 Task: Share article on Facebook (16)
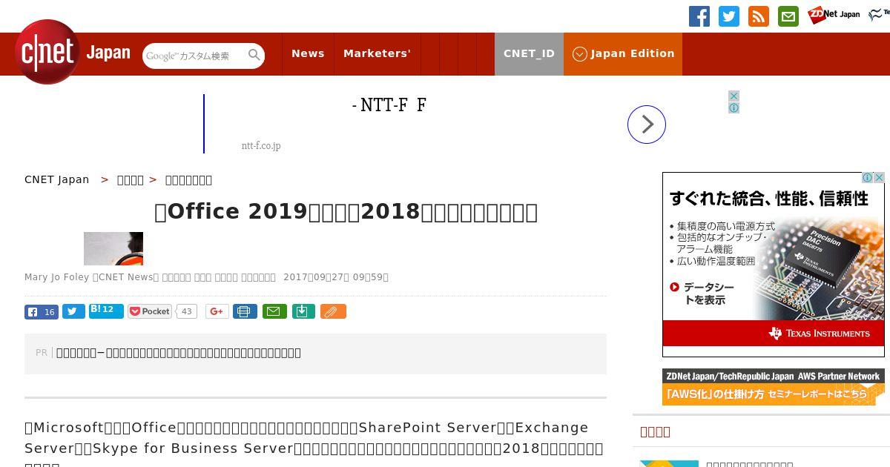point(42,311)
